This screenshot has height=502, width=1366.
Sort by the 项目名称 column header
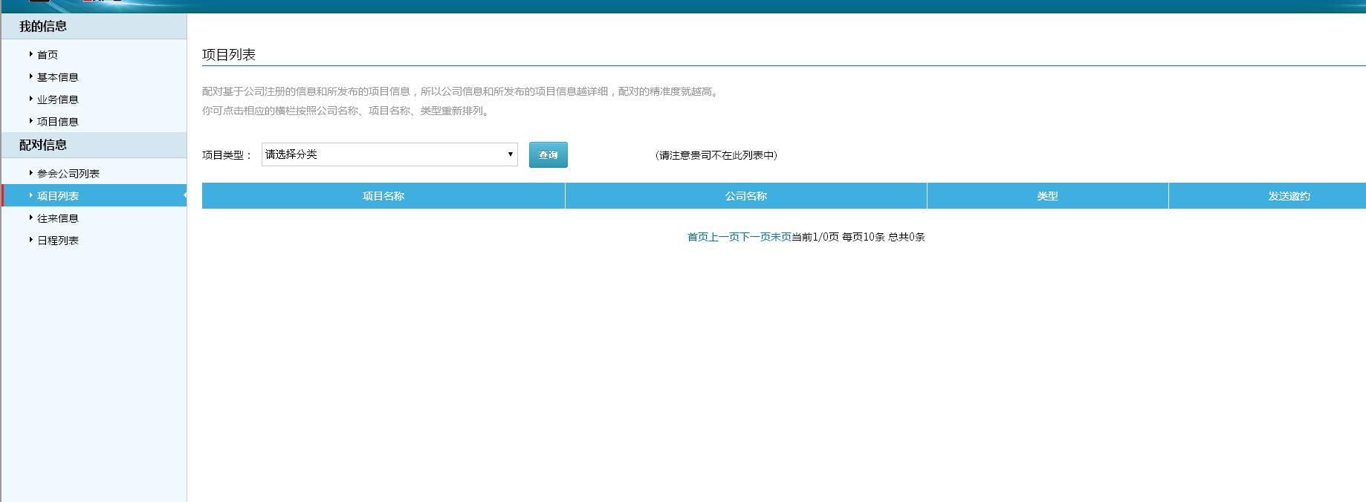pyautogui.click(x=383, y=196)
